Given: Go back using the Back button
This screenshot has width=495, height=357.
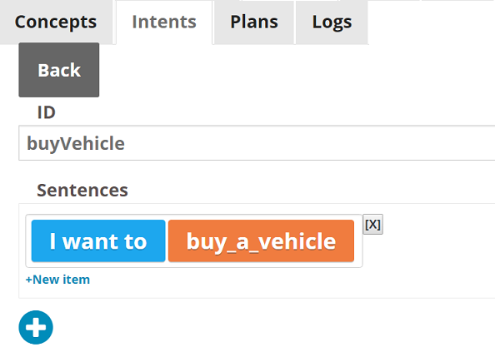Looking at the screenshot, I should point(59,70).
